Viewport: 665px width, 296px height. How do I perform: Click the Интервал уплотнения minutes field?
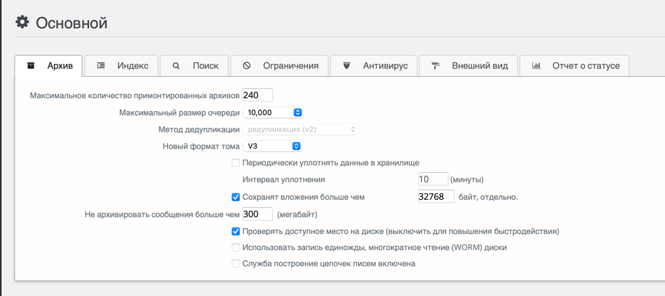point(432,180)
